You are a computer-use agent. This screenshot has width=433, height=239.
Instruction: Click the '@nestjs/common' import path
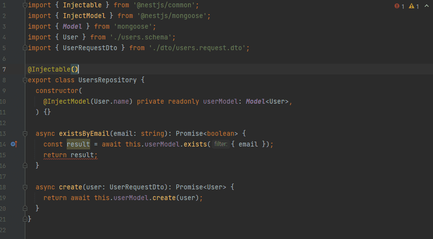164,5
